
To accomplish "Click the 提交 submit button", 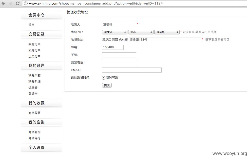I will pyautogui.click(x=107, y=85).
